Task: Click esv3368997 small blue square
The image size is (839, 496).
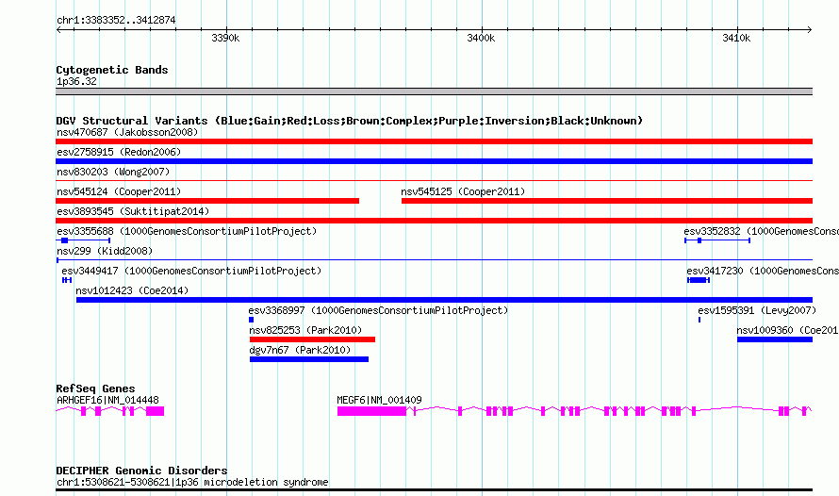Action: click(x=251, y=320)
